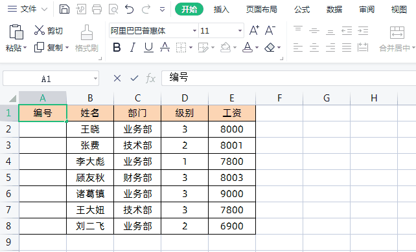The image size is (416, 252).
Task: Align text left
Action: (298, 48)
